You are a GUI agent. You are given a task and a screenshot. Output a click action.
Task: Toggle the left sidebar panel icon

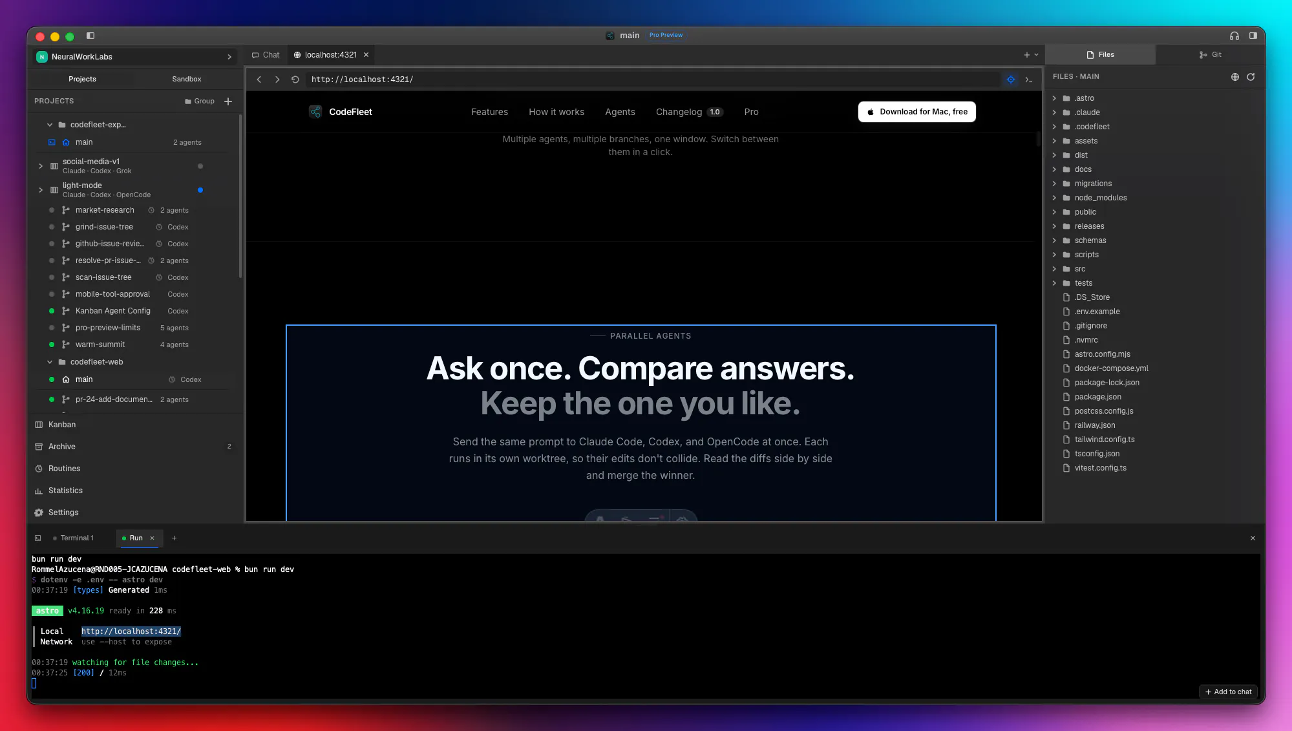pos(90,36)
